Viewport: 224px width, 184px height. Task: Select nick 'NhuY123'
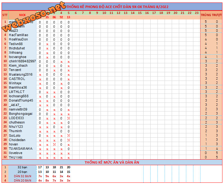pos(16,127)
